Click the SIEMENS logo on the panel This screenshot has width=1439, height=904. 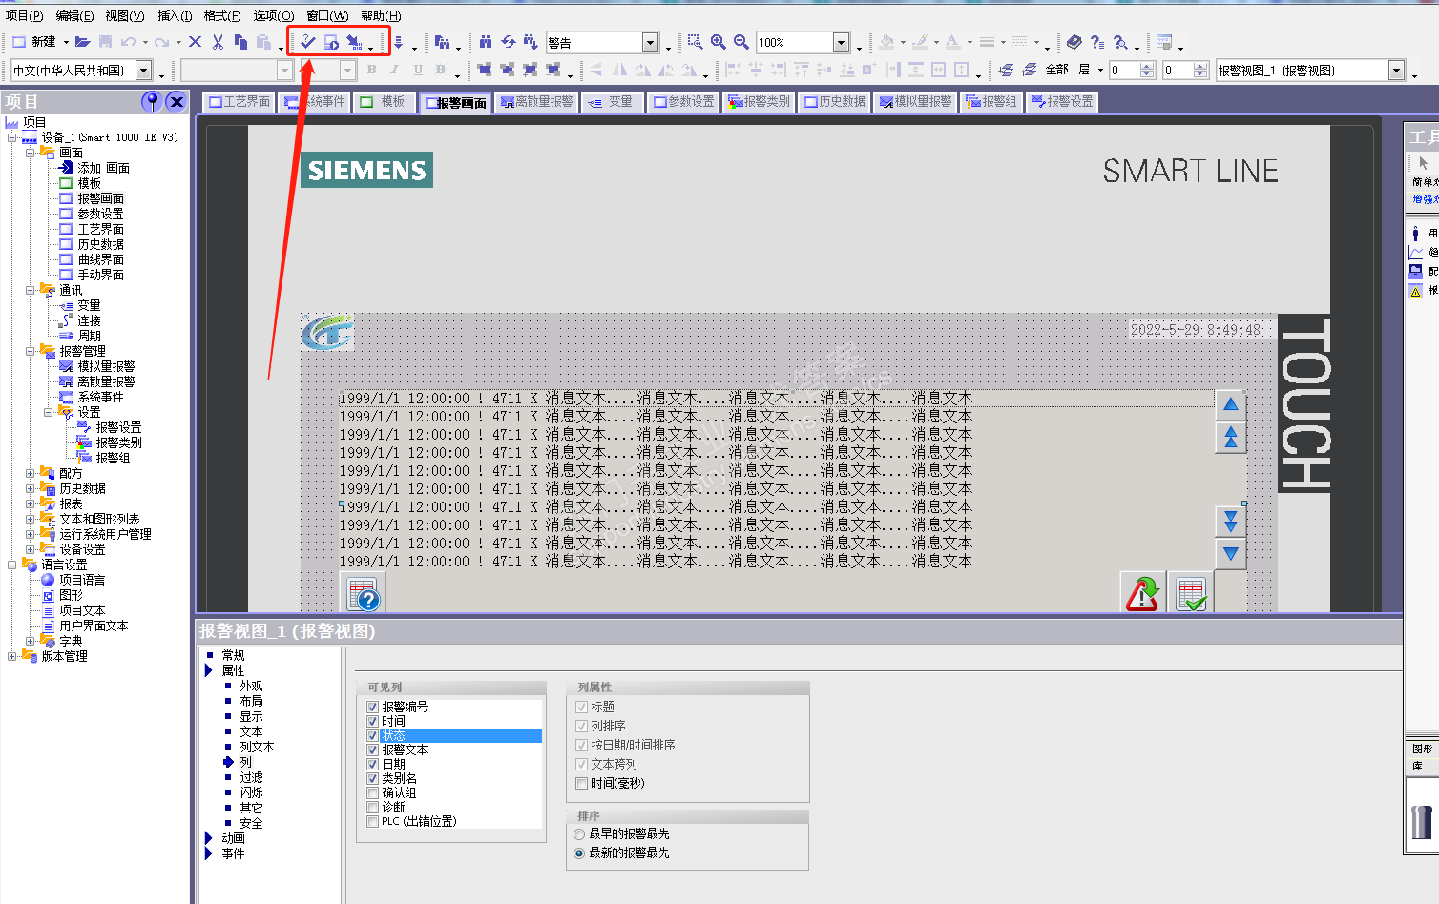click(x=367, y=170)
